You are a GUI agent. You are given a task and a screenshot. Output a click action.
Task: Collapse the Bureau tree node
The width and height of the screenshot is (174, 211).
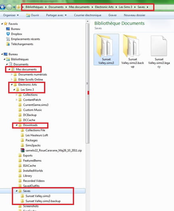click(2, 54)
